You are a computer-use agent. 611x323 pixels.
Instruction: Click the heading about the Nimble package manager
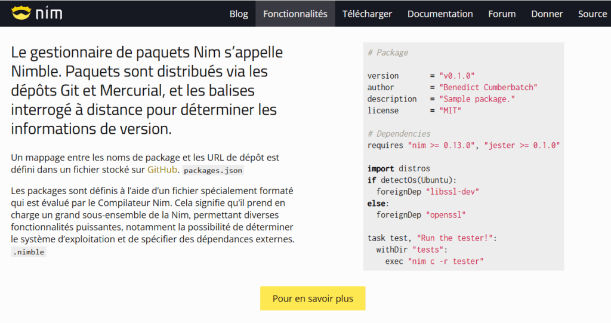pos(147,90)
